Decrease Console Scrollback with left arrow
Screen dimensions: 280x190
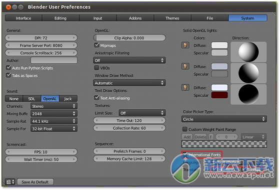tap(8, 53)
